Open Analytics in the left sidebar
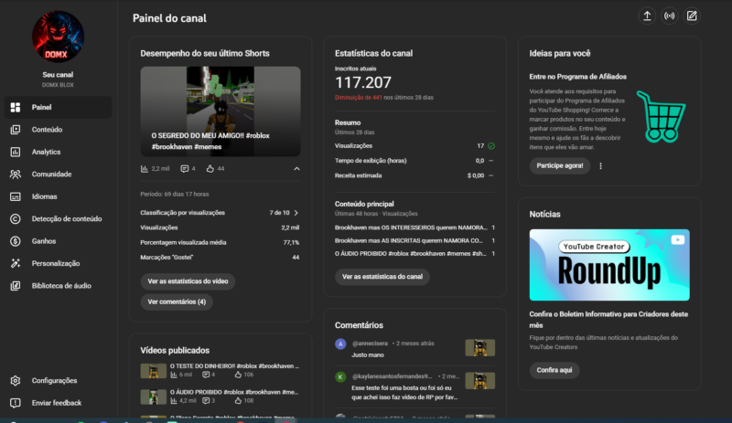The width and height of the screenshot is (732, 423). click(46, 152)
